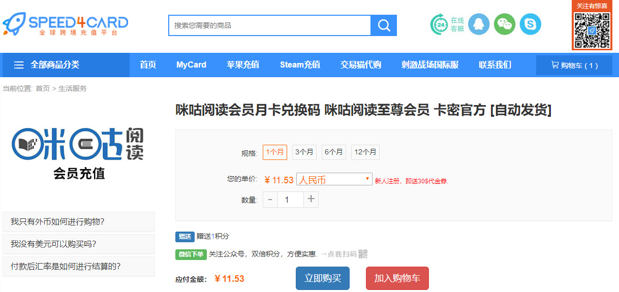
Task: Open the WeChat contact icon
Action: coord(505,24)
